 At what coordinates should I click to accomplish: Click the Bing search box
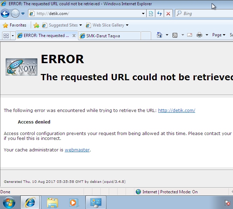[204, 14]
